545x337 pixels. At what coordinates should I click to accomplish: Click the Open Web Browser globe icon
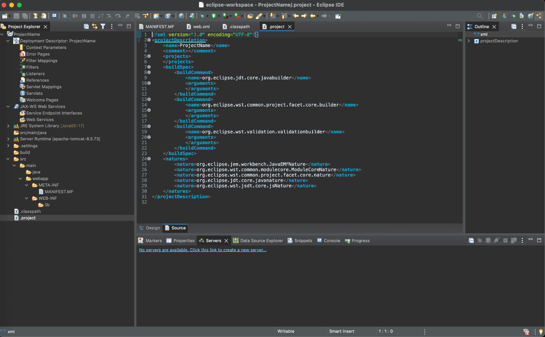(181, 16)
